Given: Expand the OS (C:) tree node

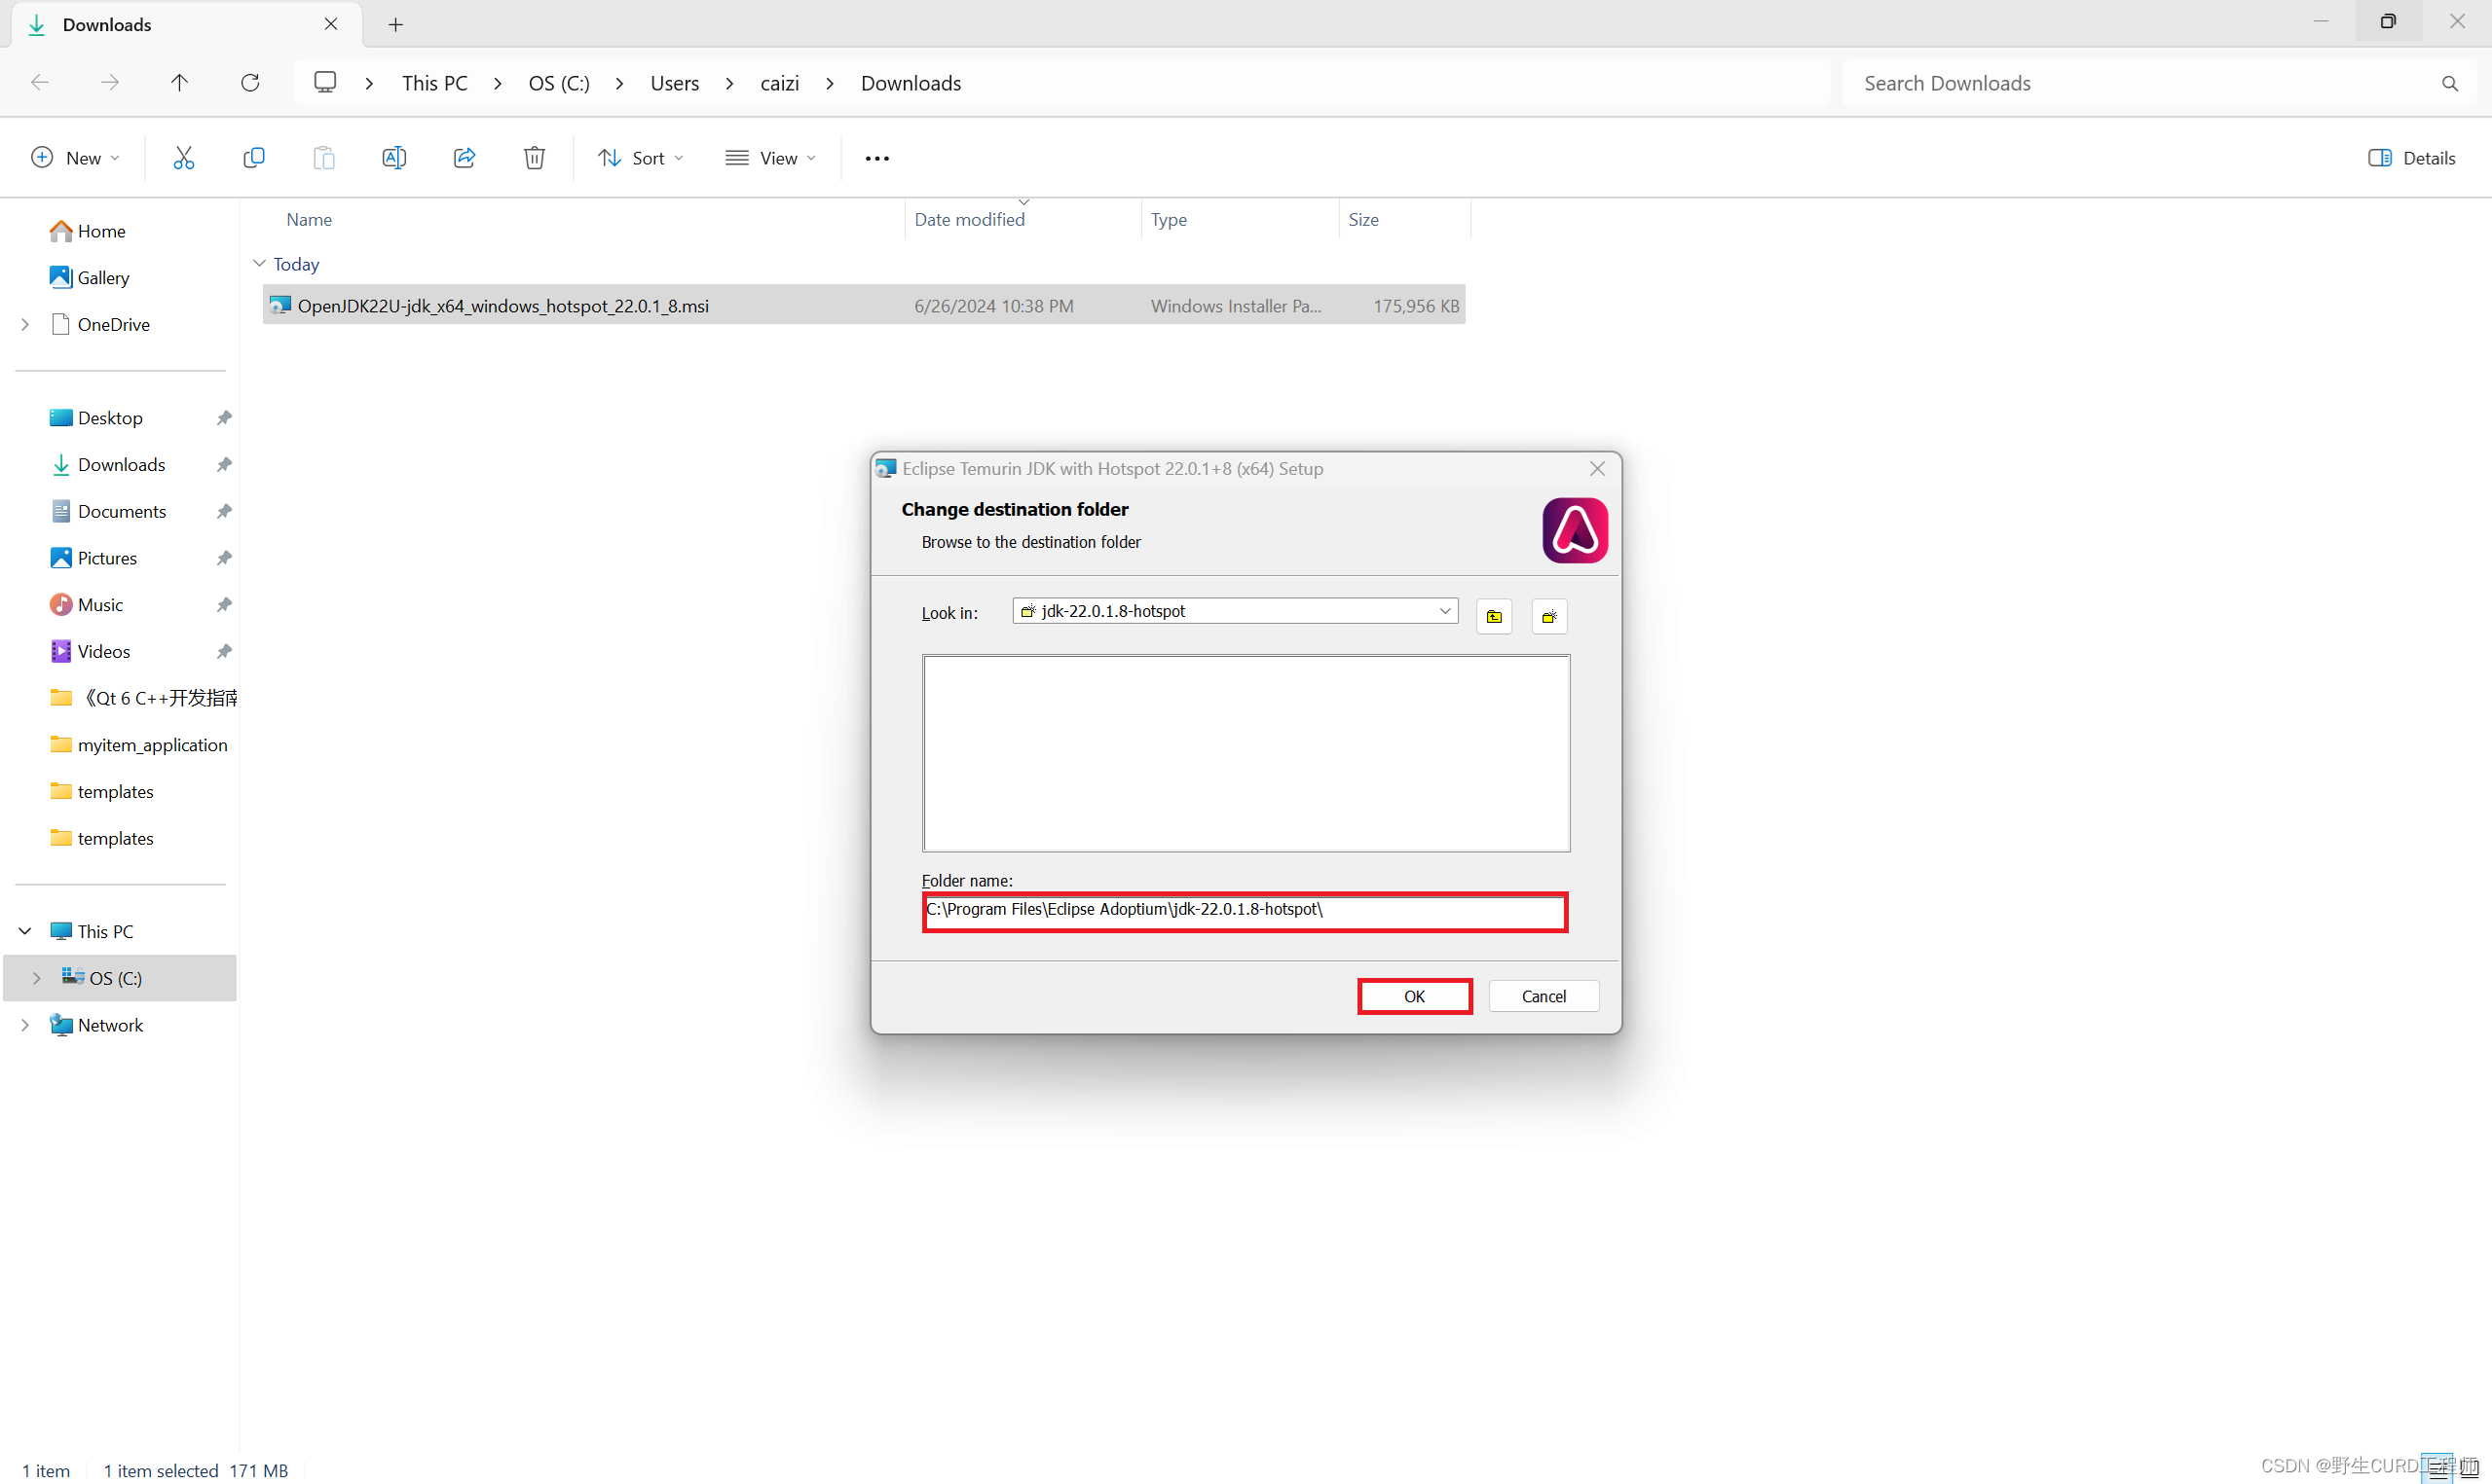Looking at the screenshot, I should (37, 978).
